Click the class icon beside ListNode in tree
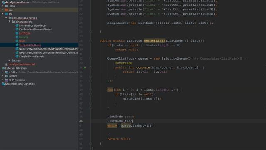Image resolution: width=266 pixels, height=150 pixels. (17, 33)
